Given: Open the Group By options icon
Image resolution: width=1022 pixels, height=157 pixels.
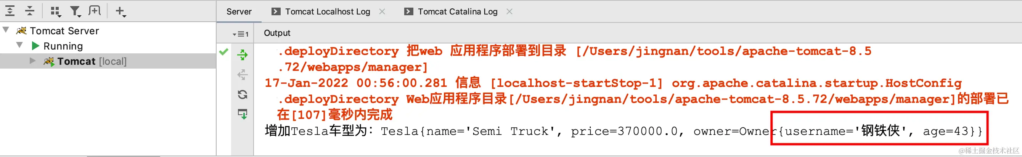Looking at the screenshot, I should pos(56,11).
